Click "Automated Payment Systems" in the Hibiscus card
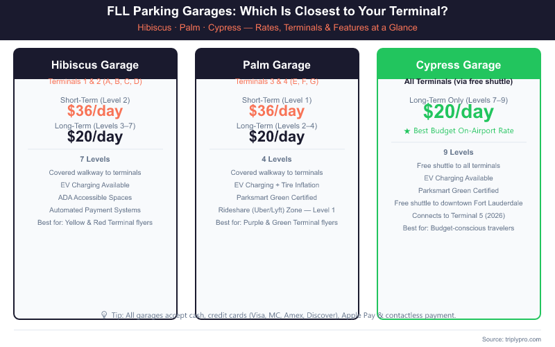555x347 pixels. click(95, 210)
